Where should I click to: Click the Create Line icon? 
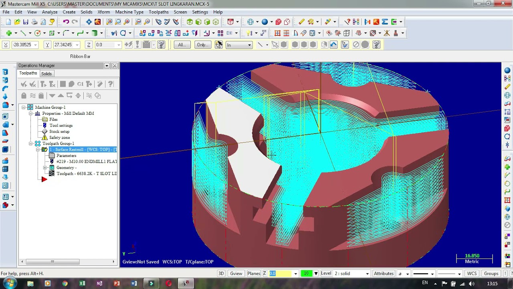(23, 33)
